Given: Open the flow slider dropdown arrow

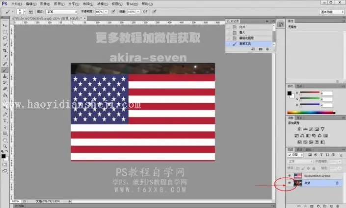Looking at the screenshot, I should click(x=138, y=12).
